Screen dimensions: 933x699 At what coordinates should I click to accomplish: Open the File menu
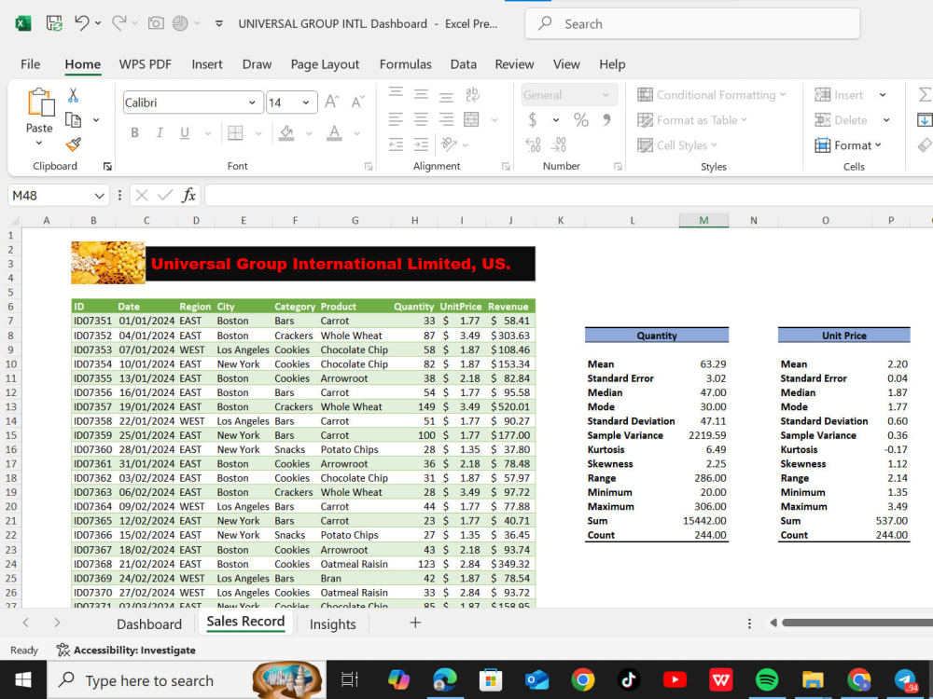coord(31,64)
